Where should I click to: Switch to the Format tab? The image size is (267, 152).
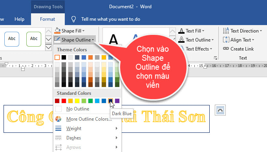[x=48, y=19]
